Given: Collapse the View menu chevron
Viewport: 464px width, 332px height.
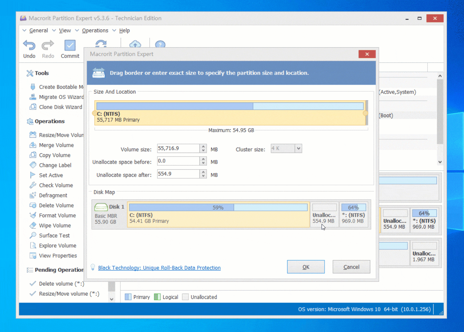Looking at the screenshot, I should pos(54,30).
